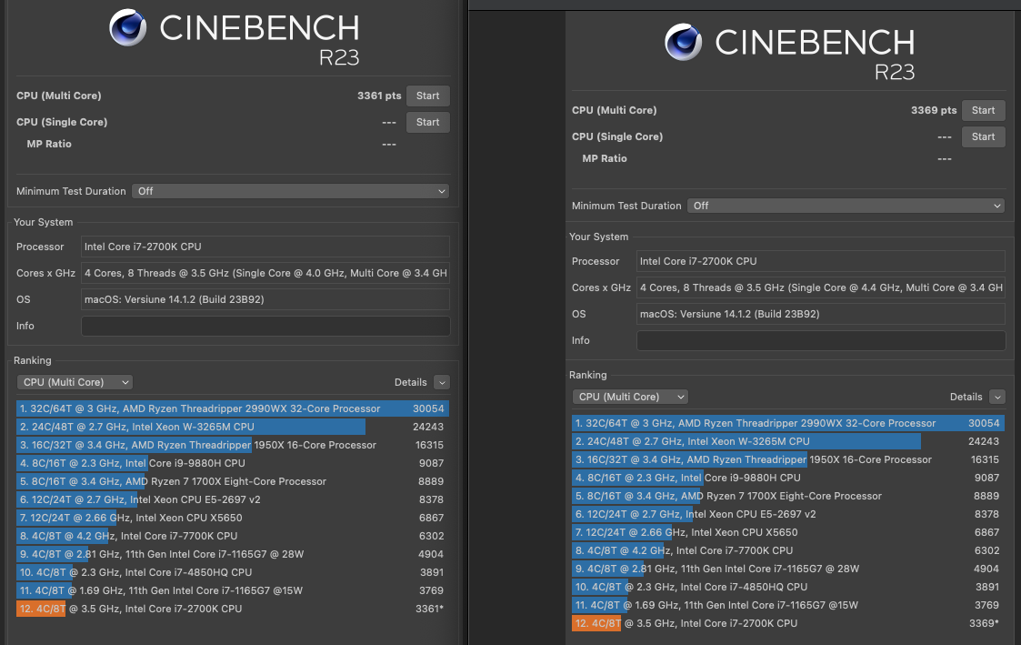Select Threadripper 2990WX ranking row in left window

pos(233,408)
